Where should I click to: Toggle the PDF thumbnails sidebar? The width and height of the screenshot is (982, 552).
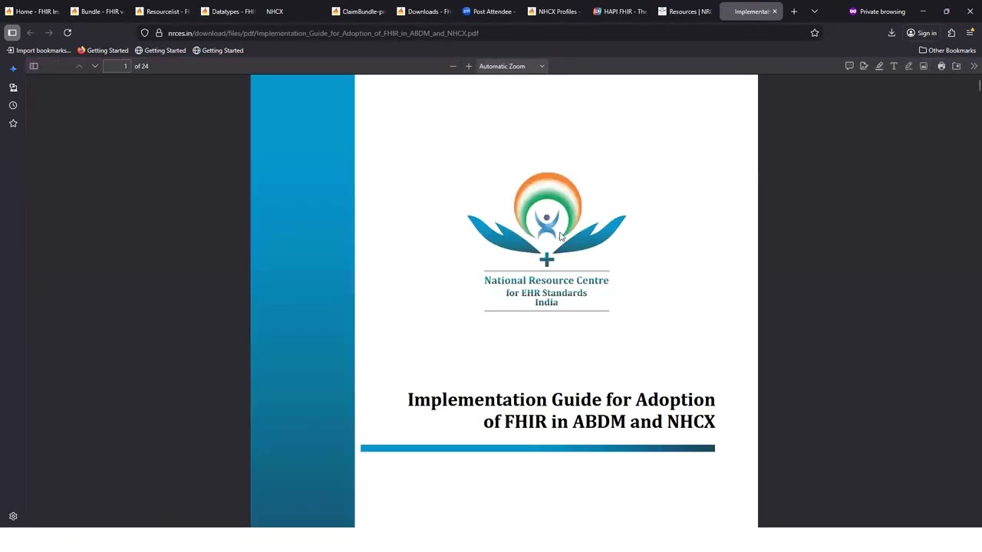pyautogui.click(x=34, y=66)
